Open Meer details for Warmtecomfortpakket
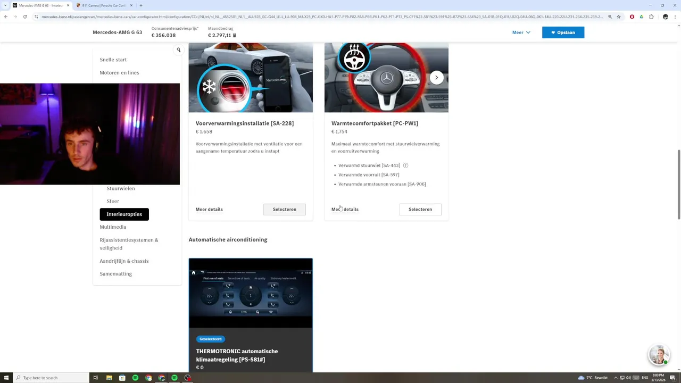The width and height of the screenshot is (681, 383). pyautogui.click(x=345, y=210)
